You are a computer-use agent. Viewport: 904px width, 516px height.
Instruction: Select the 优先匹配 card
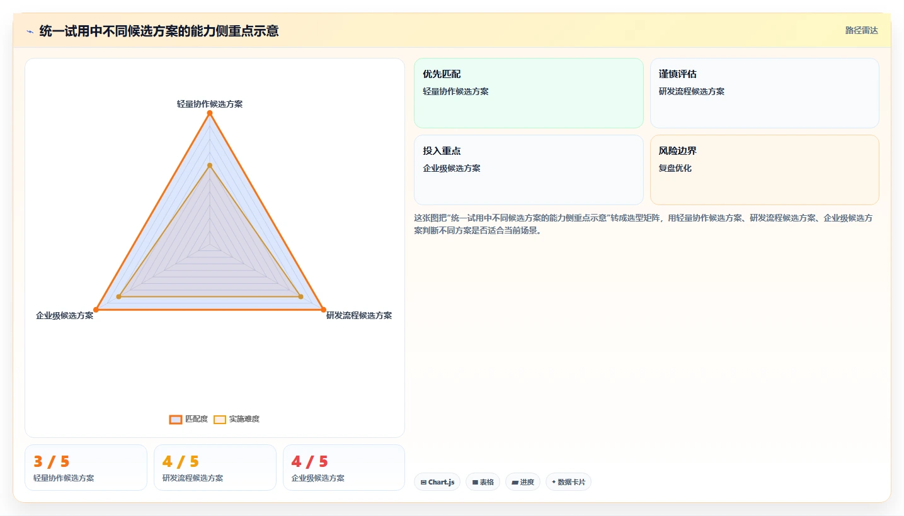(x=529, y=93)
